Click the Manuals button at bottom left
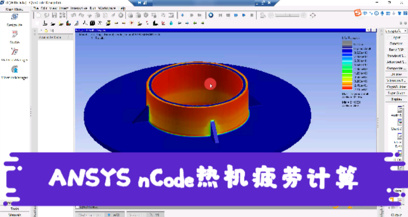408x217 pixels. pos(14,214)
